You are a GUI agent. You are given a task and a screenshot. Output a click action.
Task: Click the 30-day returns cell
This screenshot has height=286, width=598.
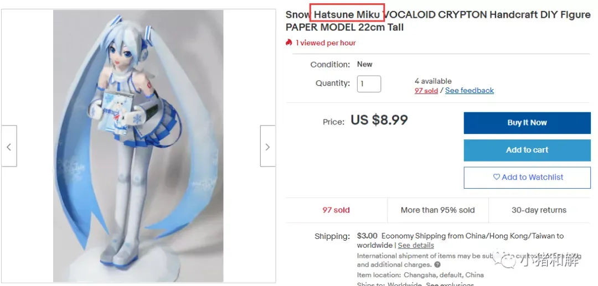pos(539,210)
